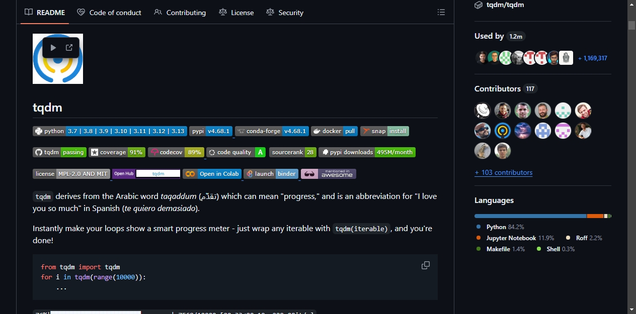
Task: Open logo image in new tab icon
Action: point(69,48)
